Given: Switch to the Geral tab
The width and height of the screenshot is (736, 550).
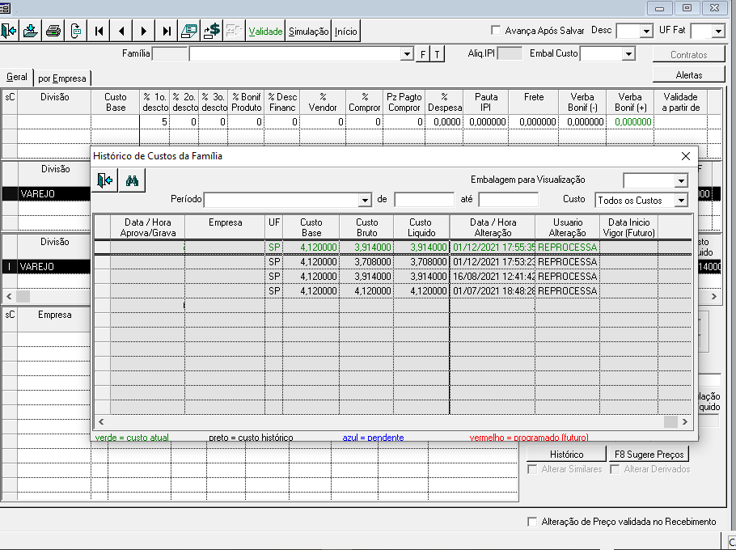Looking at the screenshot, I should click(x=17, y=77).
